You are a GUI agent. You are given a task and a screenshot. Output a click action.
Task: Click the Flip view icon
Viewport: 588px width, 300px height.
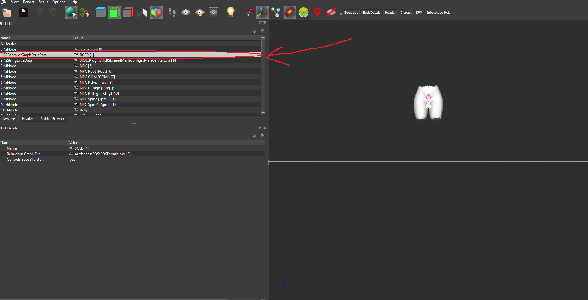(x=142, y=13)
